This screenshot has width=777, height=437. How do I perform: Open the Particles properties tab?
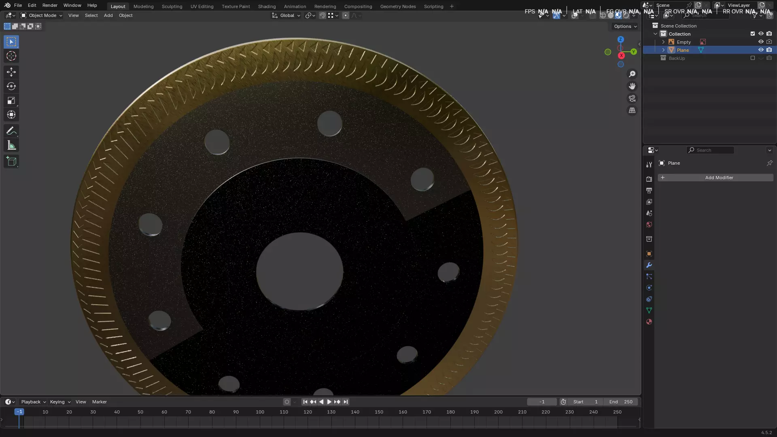click(649, 276)
